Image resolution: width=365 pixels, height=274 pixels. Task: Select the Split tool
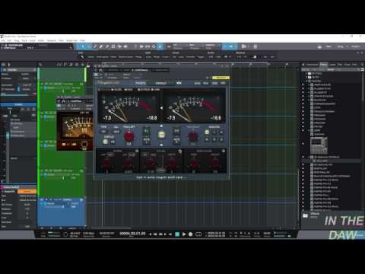tap(95, 46)
